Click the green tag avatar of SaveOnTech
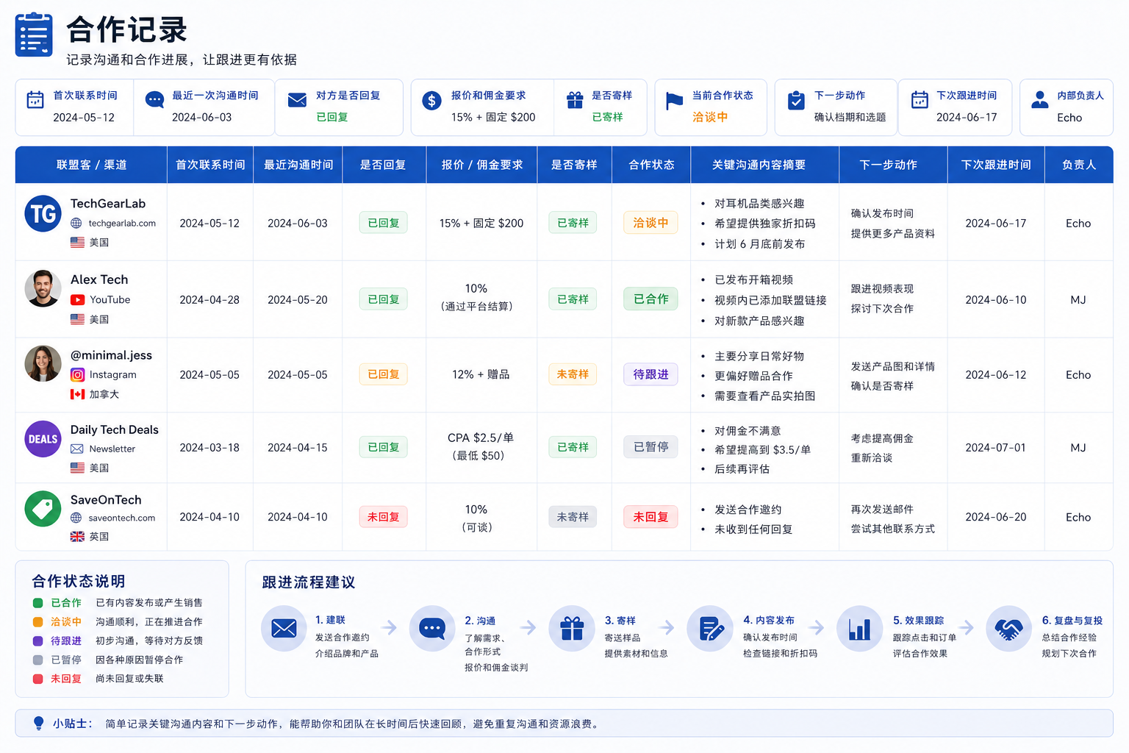 43,509
